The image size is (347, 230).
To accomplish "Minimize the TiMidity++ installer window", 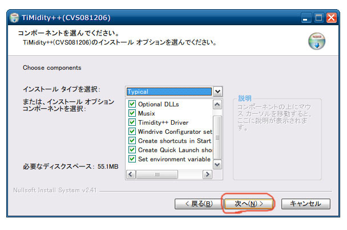I will click(306, 18).
